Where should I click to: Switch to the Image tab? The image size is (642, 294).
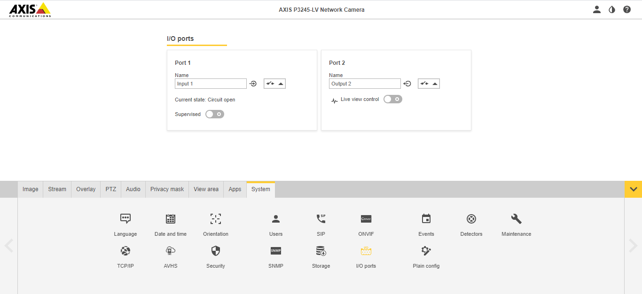point(31,189)
